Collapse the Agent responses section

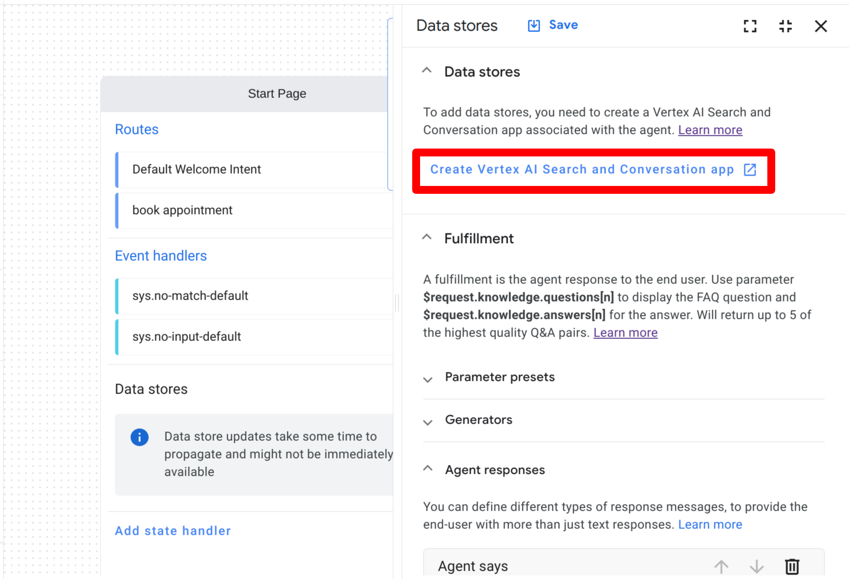pos(428,469)
